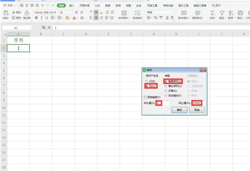The height and width of the screenshot is (171, 250).
Task: Open the Name Box dropdown arrow
Action: pos(31,28)
